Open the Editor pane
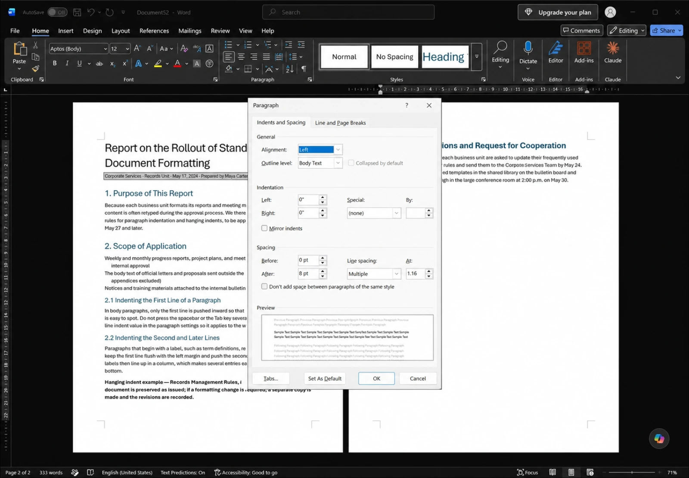Screen dimensions: 689x478 [556, 53]
